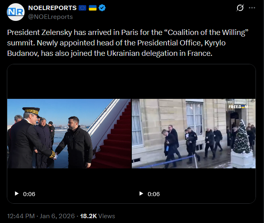This screenshot has height=223, width=264.
Task: Open the three-dot more options menu
Action: point(252,8)
